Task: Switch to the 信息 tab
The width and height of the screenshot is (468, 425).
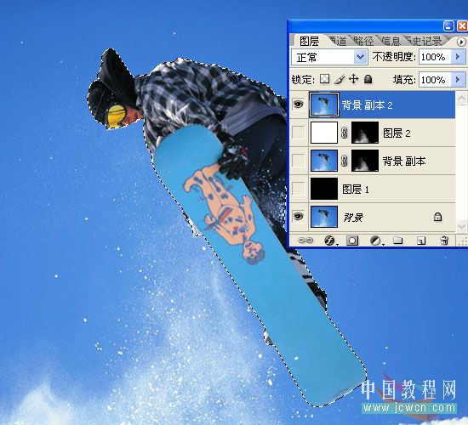Action: 390,41
